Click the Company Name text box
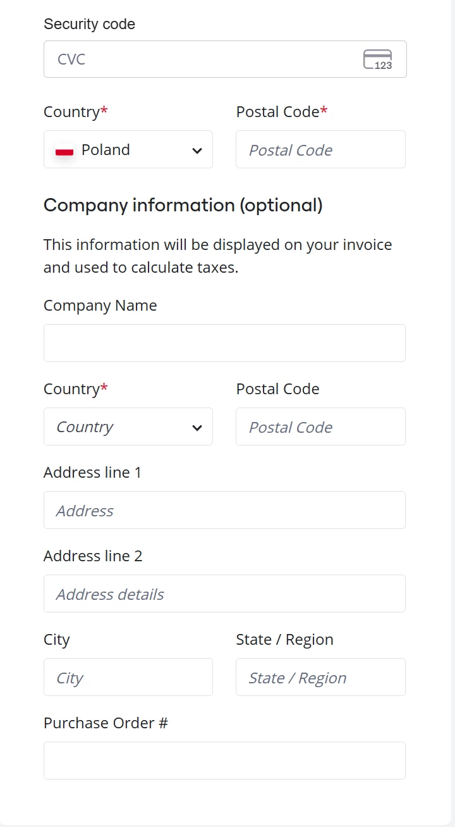This screenshot has width=455, height=827. coord(224,343)
